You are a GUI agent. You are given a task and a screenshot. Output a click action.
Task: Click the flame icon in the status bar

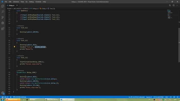click(x=11, y=97)
